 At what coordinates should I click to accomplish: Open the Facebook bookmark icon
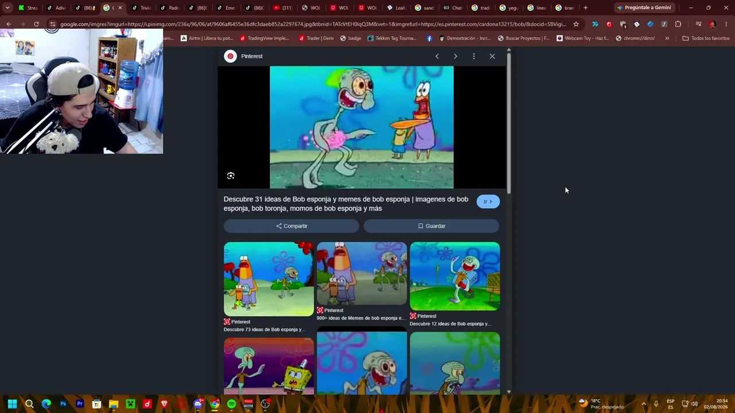pos(430,38)
